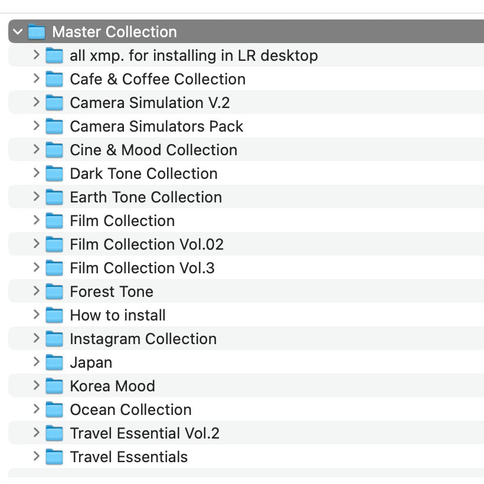The height and width of the screenshot is (484, 484).
Task: Click Cine & Mood Collection folder icon
Action: [54, 150]
